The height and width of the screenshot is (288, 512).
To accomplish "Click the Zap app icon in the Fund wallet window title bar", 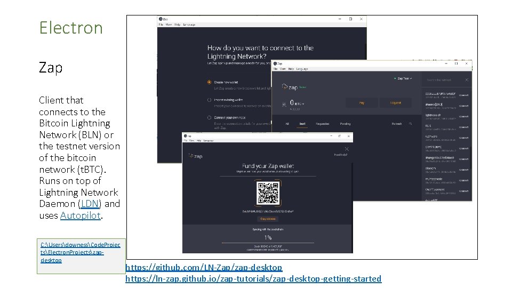I will click(186, 136).
